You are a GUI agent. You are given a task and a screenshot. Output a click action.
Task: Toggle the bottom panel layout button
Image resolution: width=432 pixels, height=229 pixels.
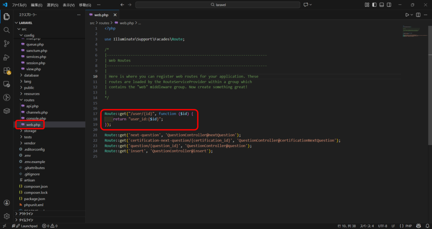pyautogui.click(x=381, y=5)
